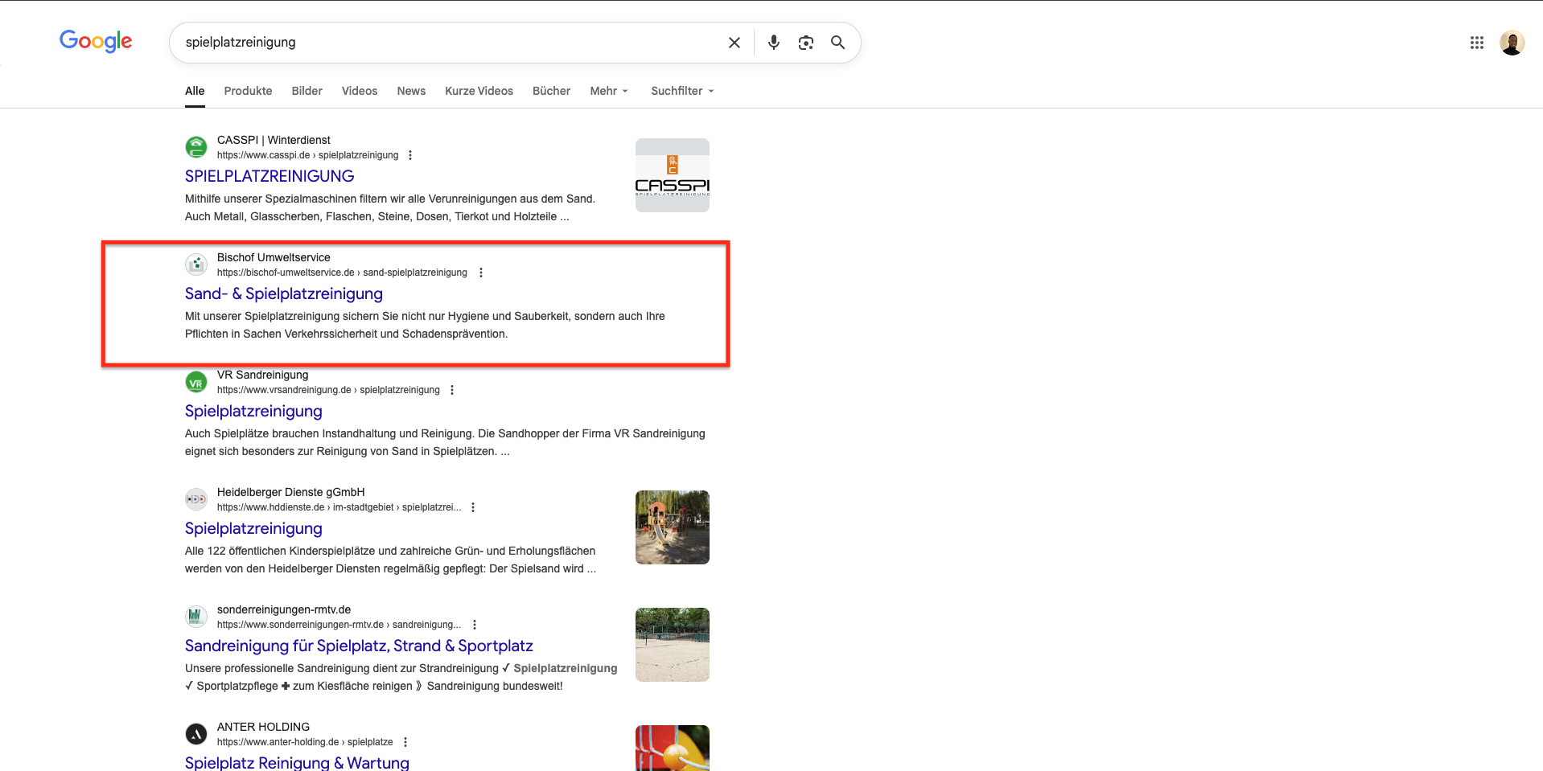Click the vrsandreinigung.de URL breadcrumb
Screen dimensions: 1543x771
328,390
